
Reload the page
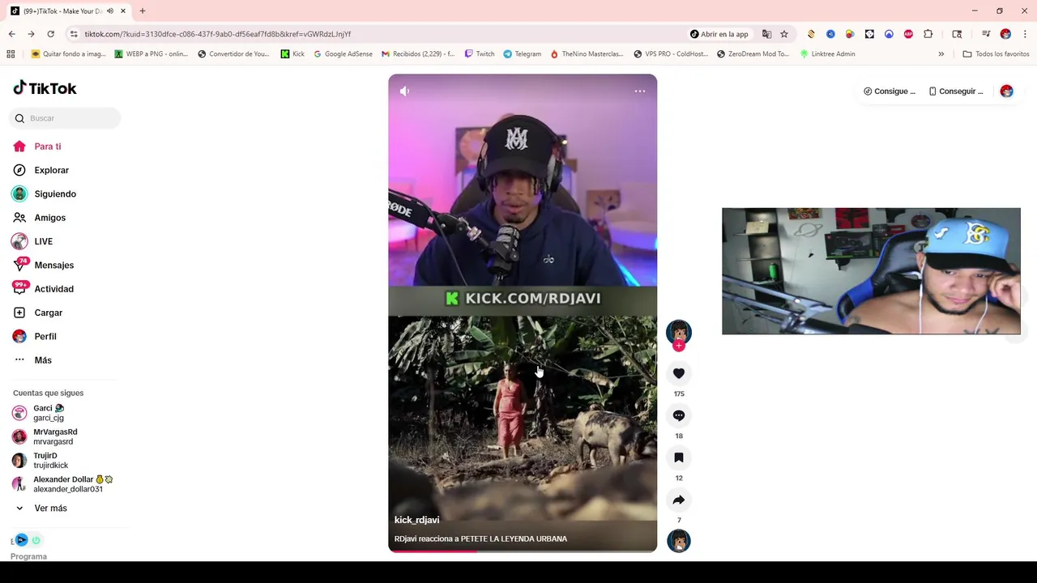[x=50, y=34]
